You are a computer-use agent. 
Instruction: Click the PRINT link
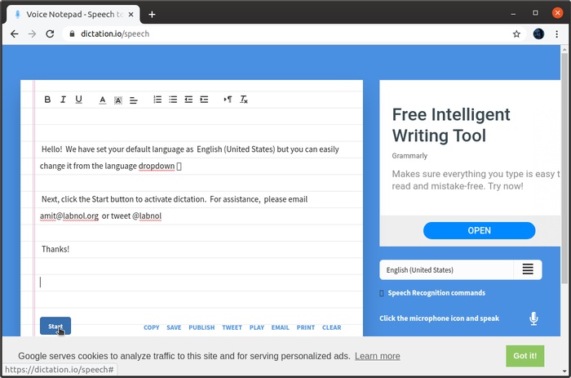pos(306,327)
